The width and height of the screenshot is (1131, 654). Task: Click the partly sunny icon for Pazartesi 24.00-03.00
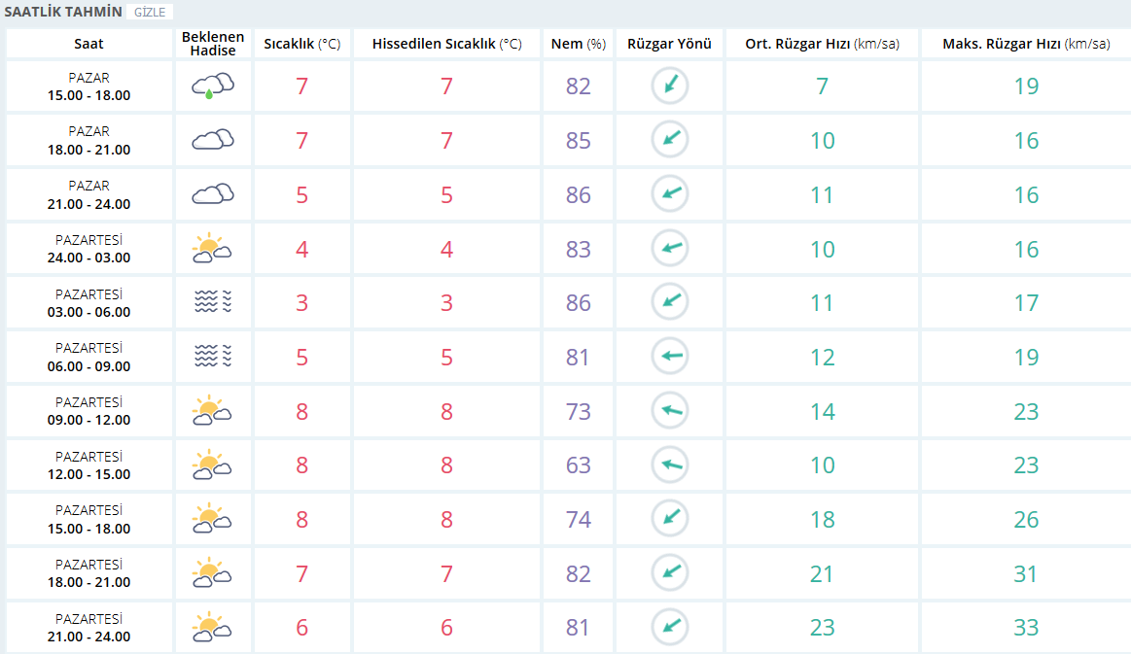tap(212, 249)
